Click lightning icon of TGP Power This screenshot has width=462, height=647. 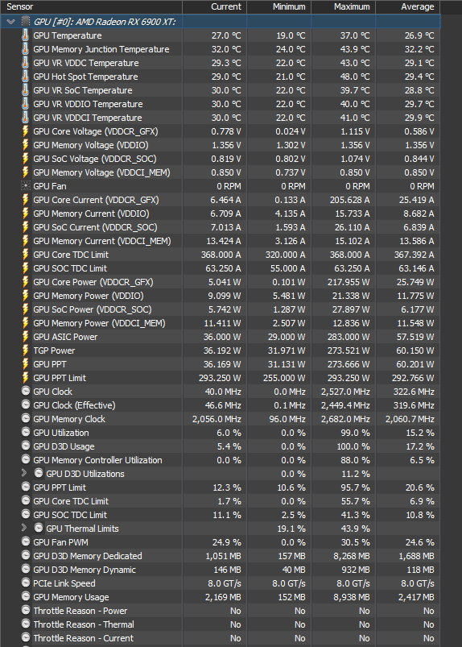[26, 350]
